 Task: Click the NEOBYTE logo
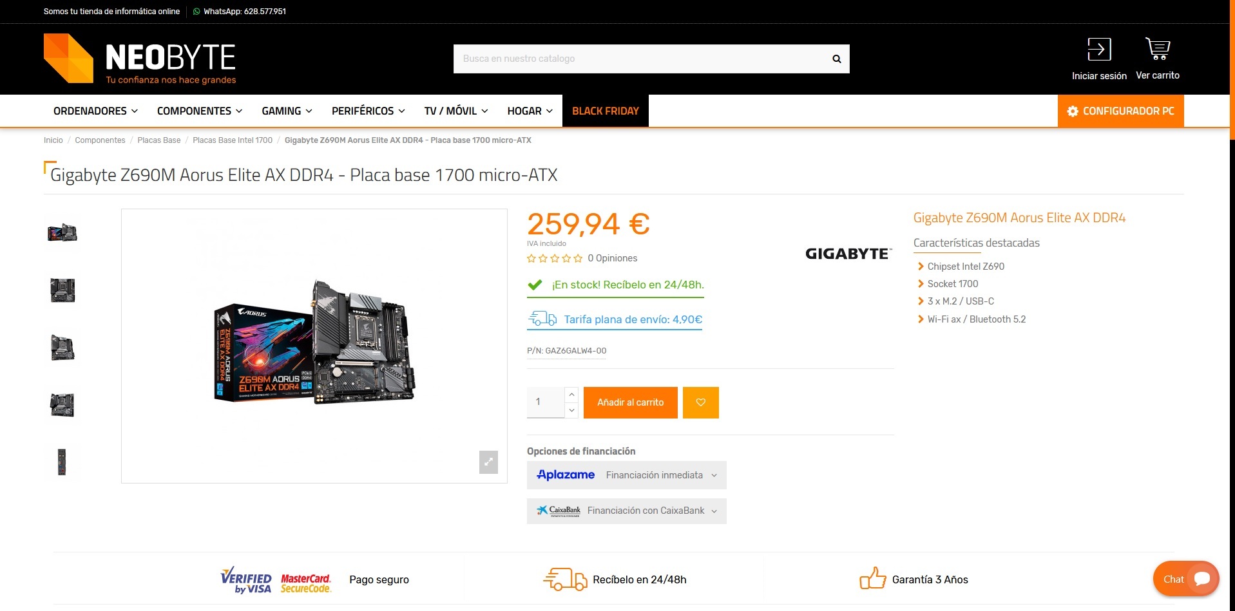coord(140,59)
